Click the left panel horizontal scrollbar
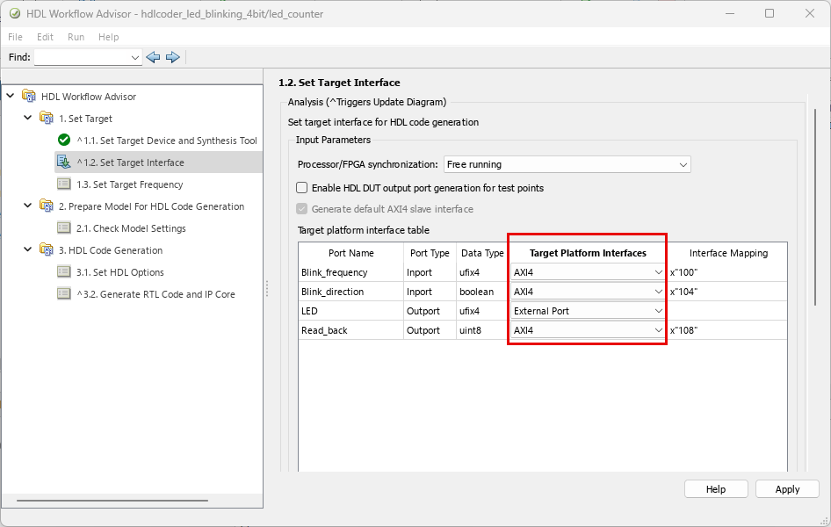 pos(114,502)
